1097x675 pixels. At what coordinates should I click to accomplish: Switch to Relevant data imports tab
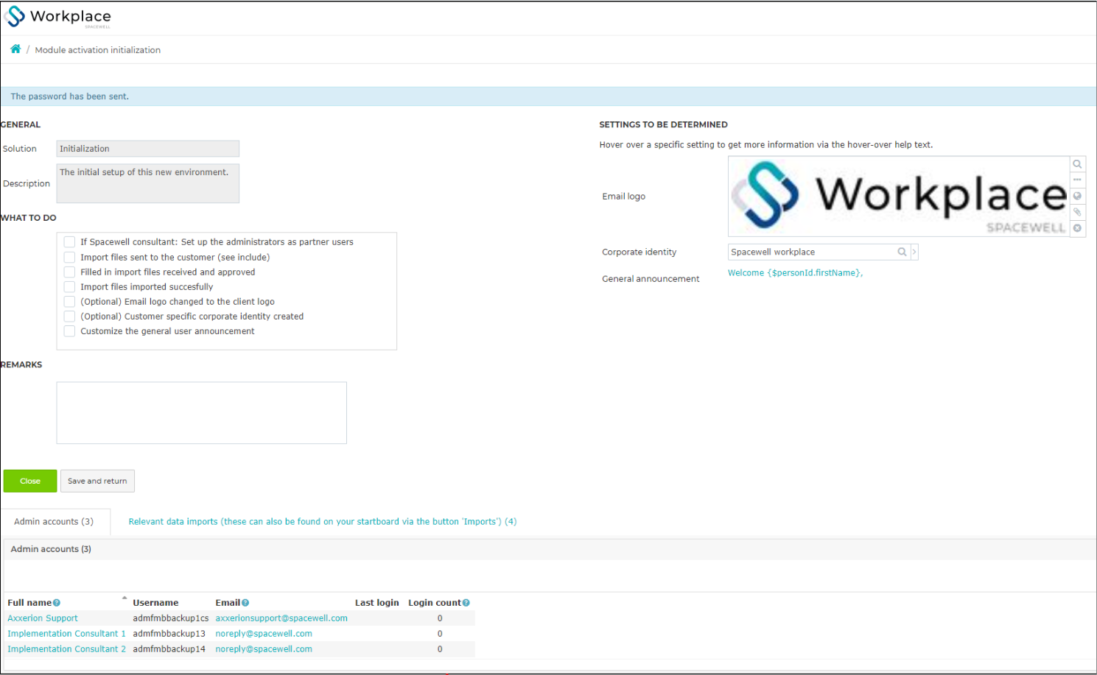pos(323,521)
